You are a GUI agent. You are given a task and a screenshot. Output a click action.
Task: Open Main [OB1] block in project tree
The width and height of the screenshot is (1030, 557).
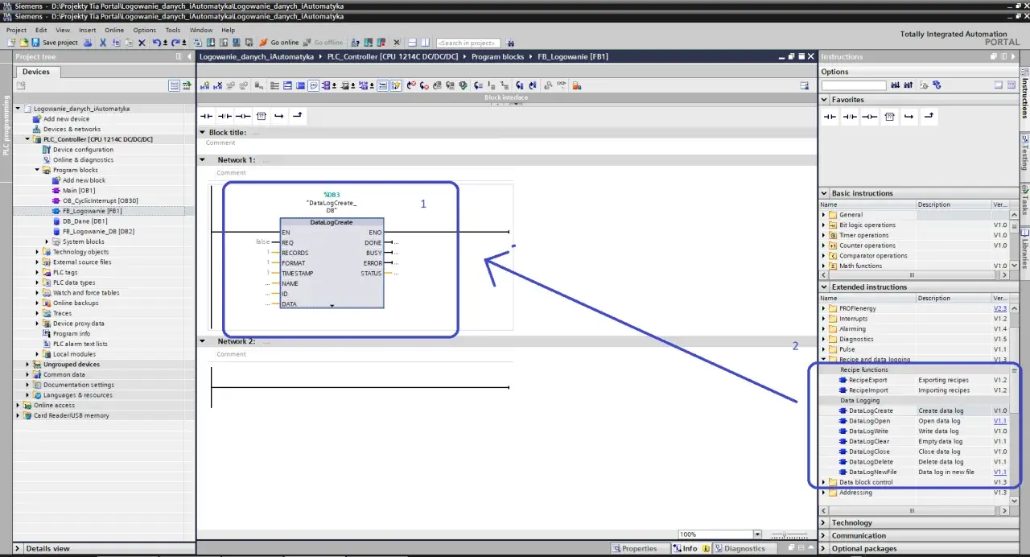coord(79,191)
